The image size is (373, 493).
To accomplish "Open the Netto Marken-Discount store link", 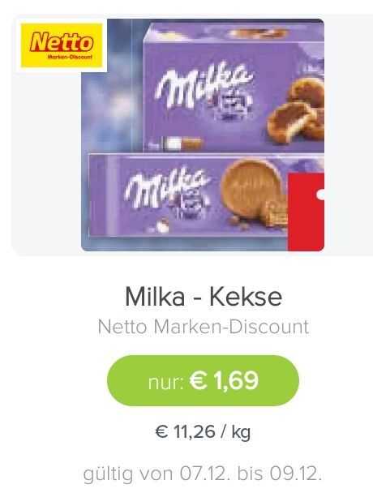I will 204,327.
